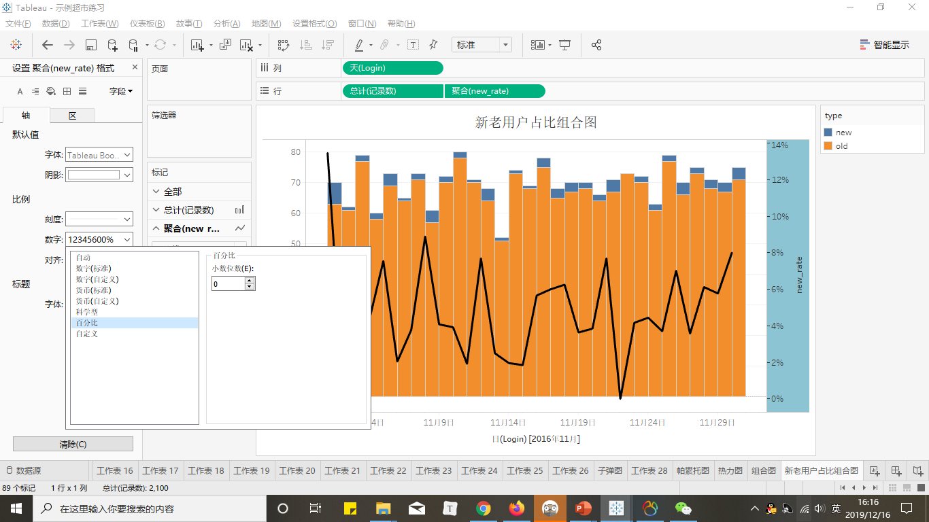Image resolution: width=929 pixels, height=522 pixels.
Task: Click the 聚合(new_rate) pill on rows
Action: [x=495, y=91]
